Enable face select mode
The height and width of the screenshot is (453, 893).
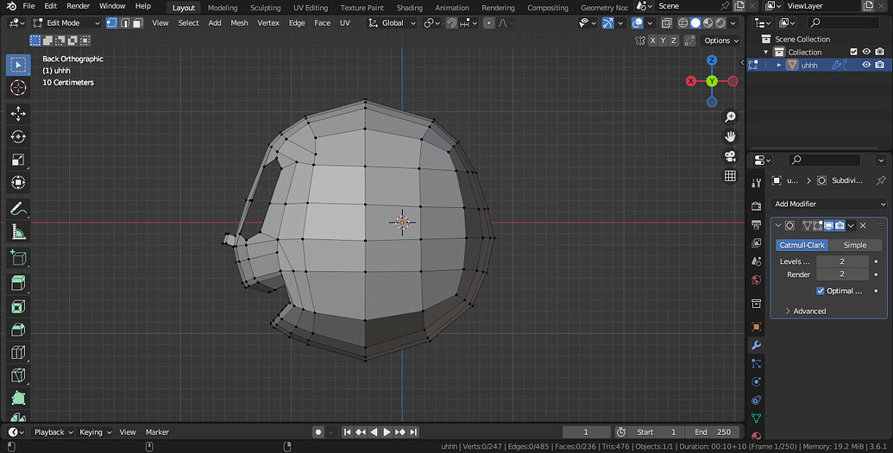click(138, 22)
